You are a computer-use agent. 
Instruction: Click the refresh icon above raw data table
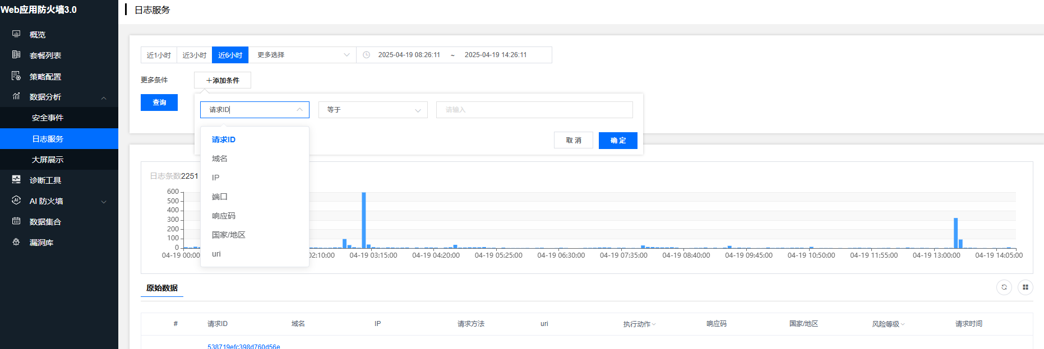1004,287
